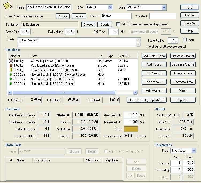Click the ingredients horizontal scrollbar thumb
The width and height of the screenshot is (201, 183).
(64, 92)
